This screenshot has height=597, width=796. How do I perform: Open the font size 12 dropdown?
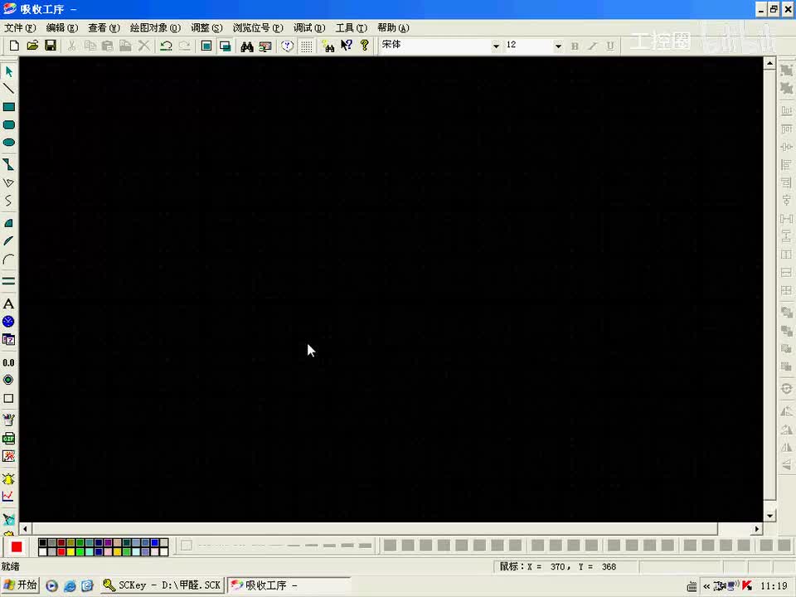point(558,46)
